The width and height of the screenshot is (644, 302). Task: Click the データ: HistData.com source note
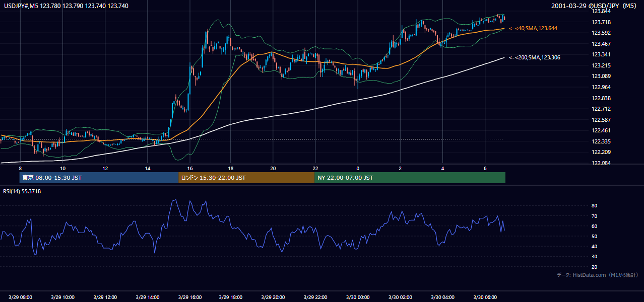pyautogui.click(x=597, y=275)
